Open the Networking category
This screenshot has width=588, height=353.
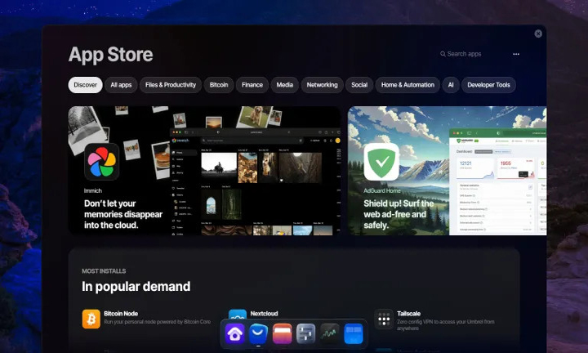tap(322, 85)
